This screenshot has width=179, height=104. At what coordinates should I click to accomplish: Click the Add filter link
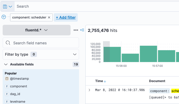tap(66, 17)
